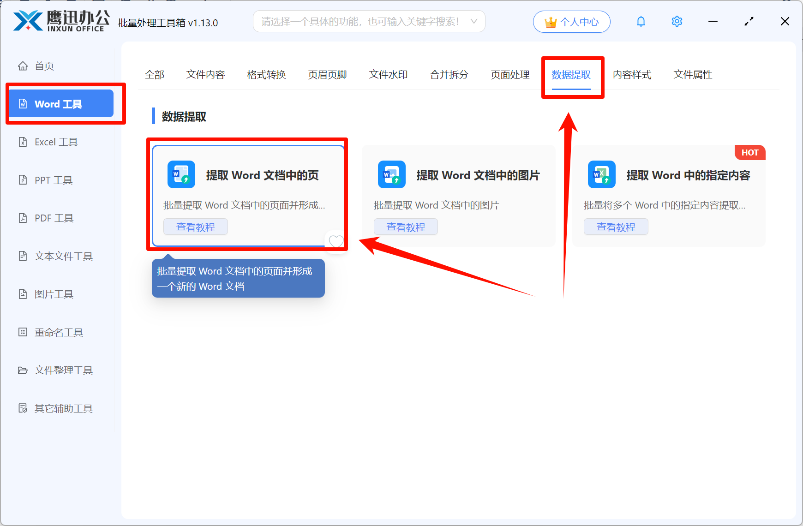The image size is (803, 526).
Task: Switch to the 文件属性 tab
Action: [x=693, y=75]
